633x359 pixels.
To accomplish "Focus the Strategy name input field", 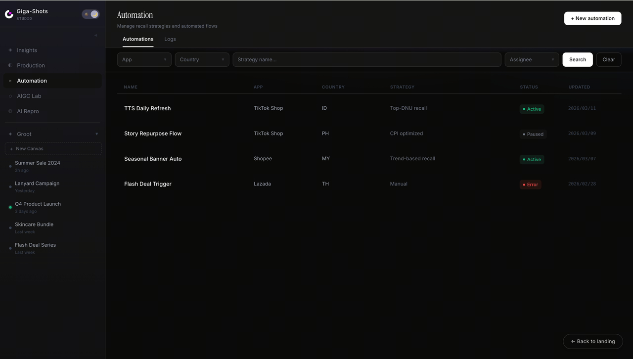I will [x=367, y=59].
